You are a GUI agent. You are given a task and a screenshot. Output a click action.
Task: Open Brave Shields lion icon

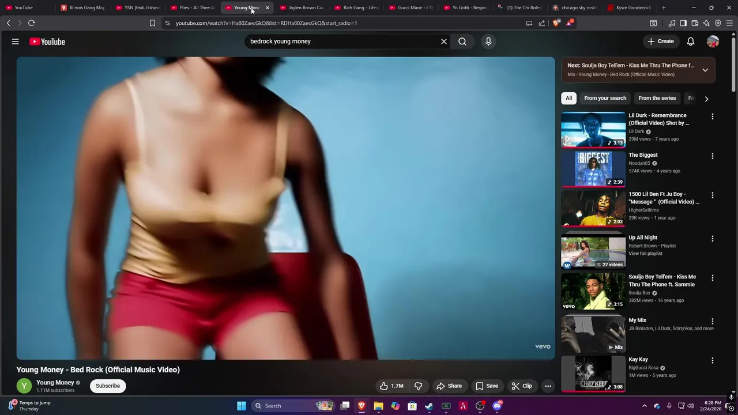[x=556, y=23]
